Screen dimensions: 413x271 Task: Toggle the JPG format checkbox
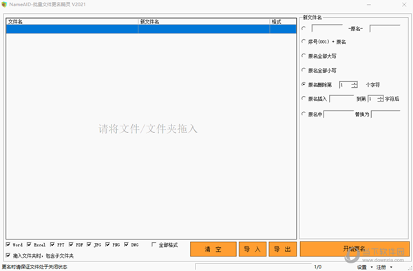pos(89,245)
